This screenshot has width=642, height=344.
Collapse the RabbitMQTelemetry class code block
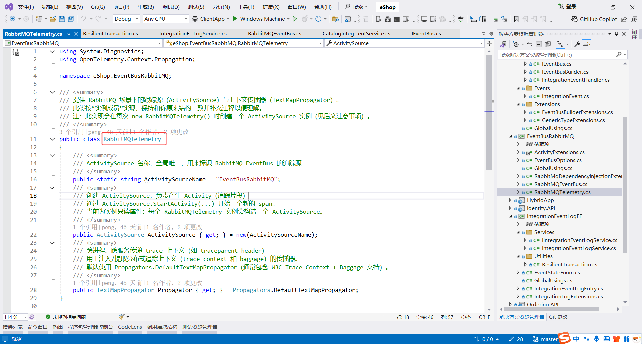52,139
